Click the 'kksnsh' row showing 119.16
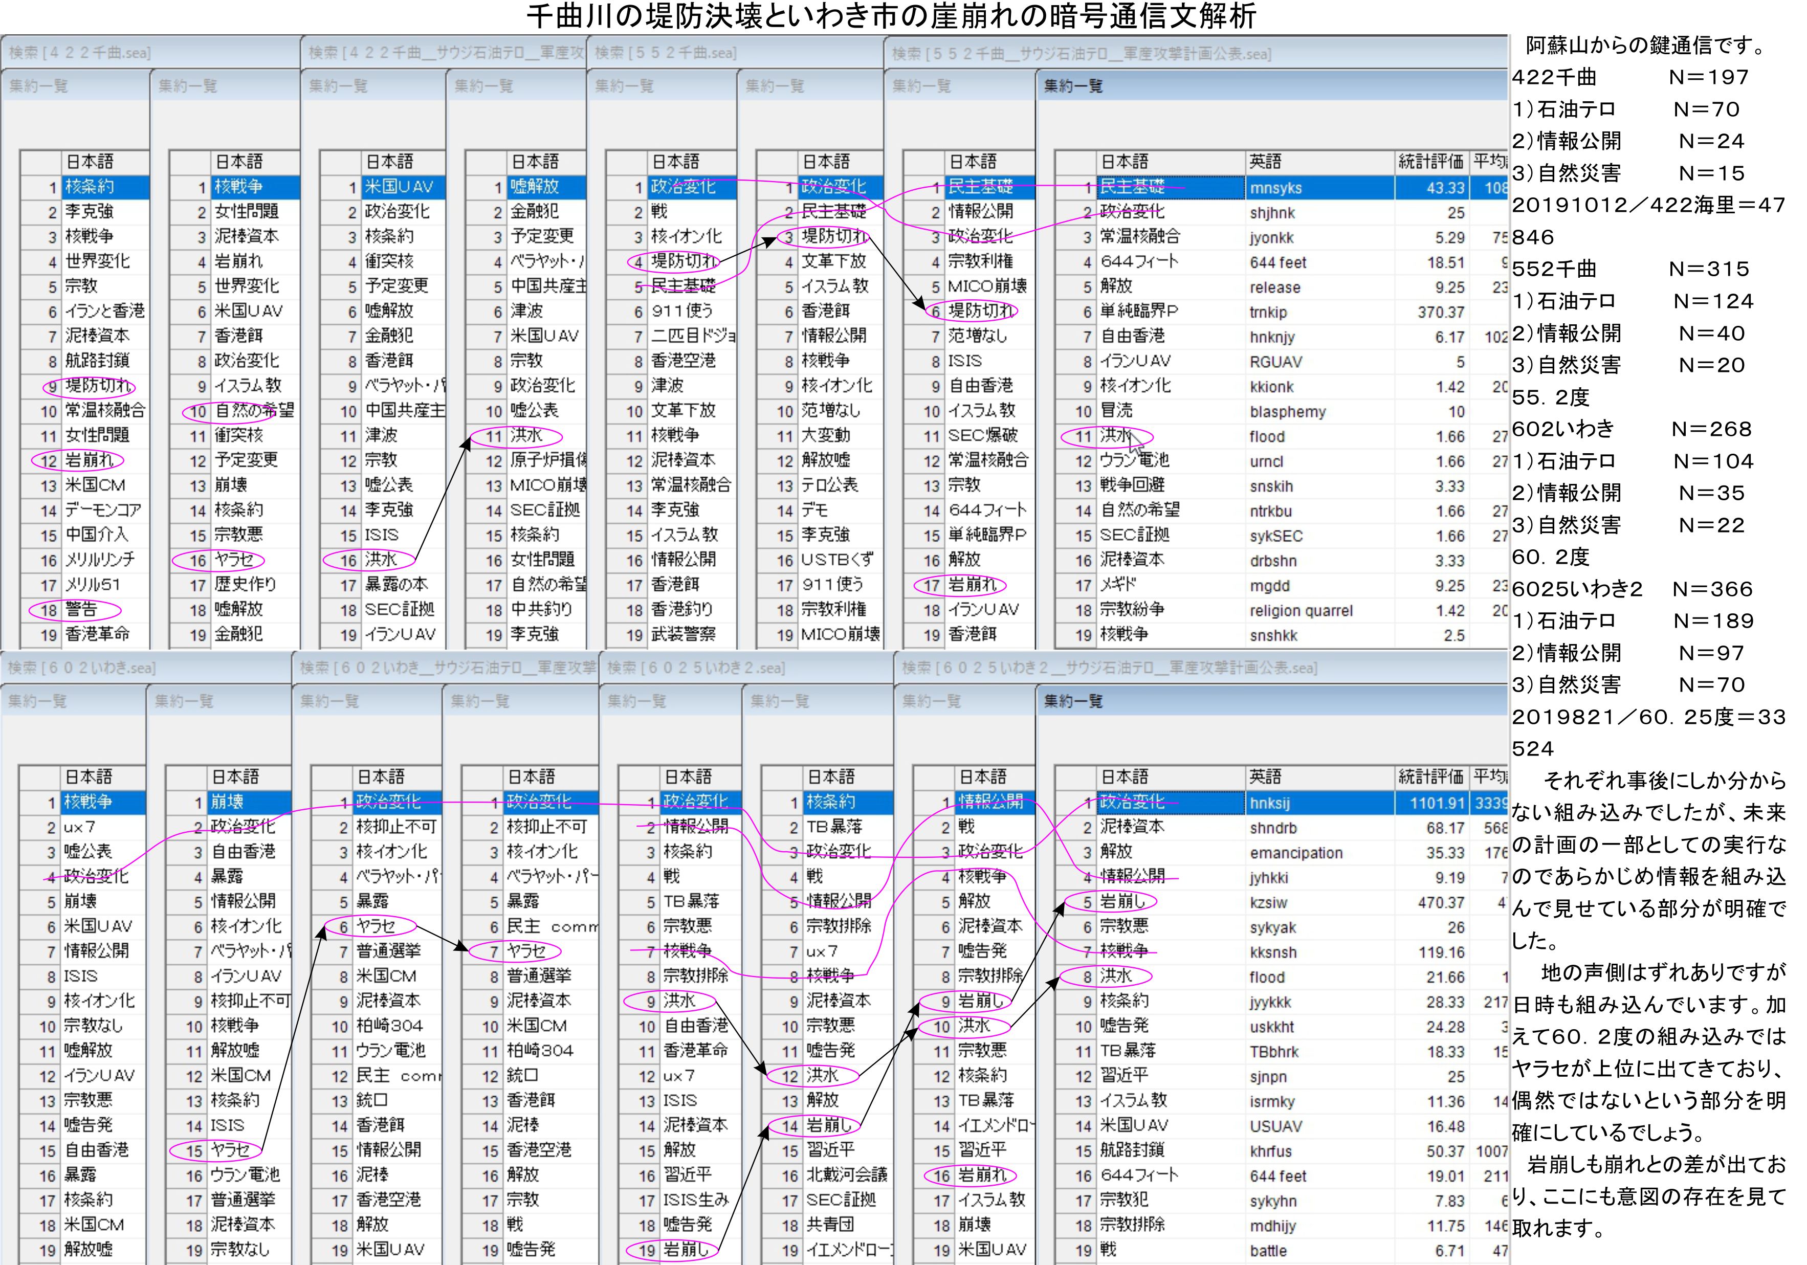 tap(1272, 952)
